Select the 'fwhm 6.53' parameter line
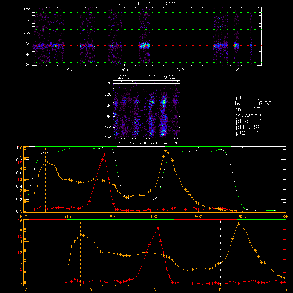The image size is (293, 293). click(x=253, y=103)
